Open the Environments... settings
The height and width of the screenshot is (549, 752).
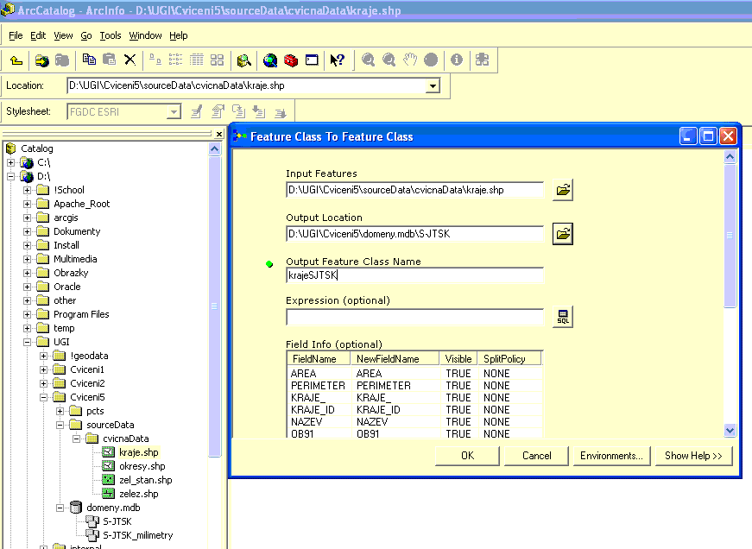click(x=611, y=456)
